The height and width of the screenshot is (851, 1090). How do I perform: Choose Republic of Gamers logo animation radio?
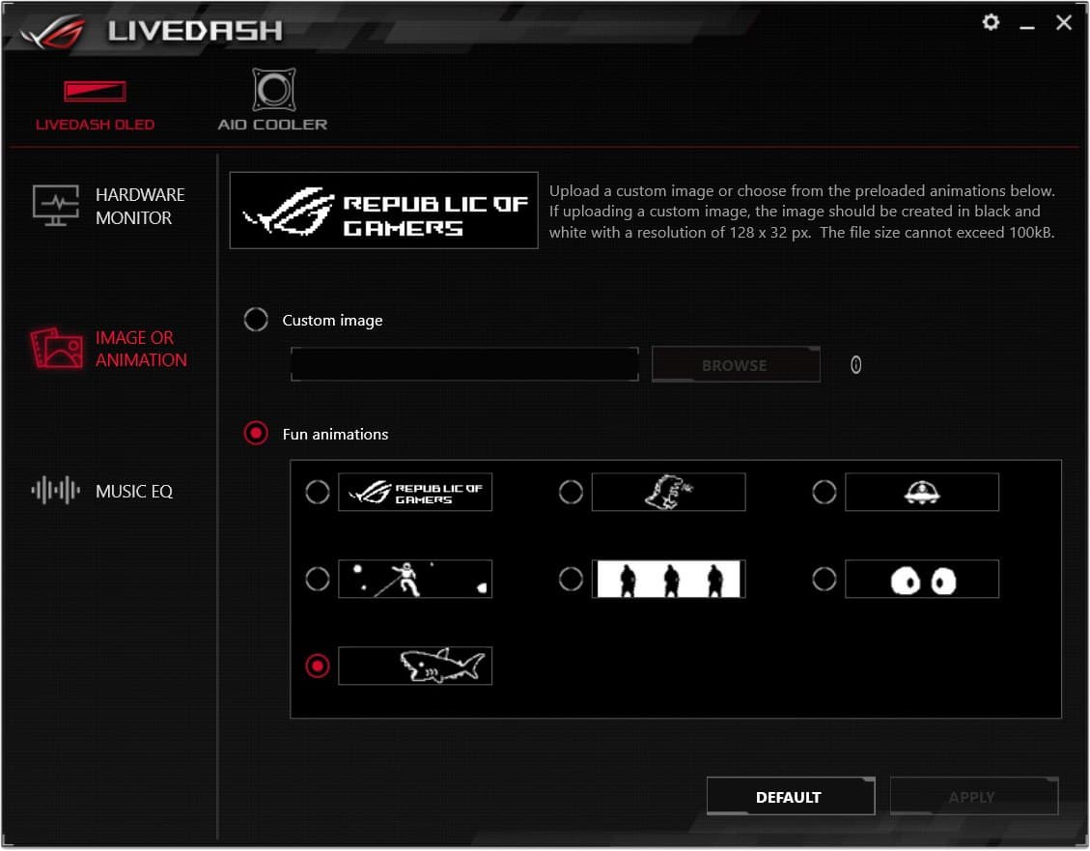[x=318, y=493]
